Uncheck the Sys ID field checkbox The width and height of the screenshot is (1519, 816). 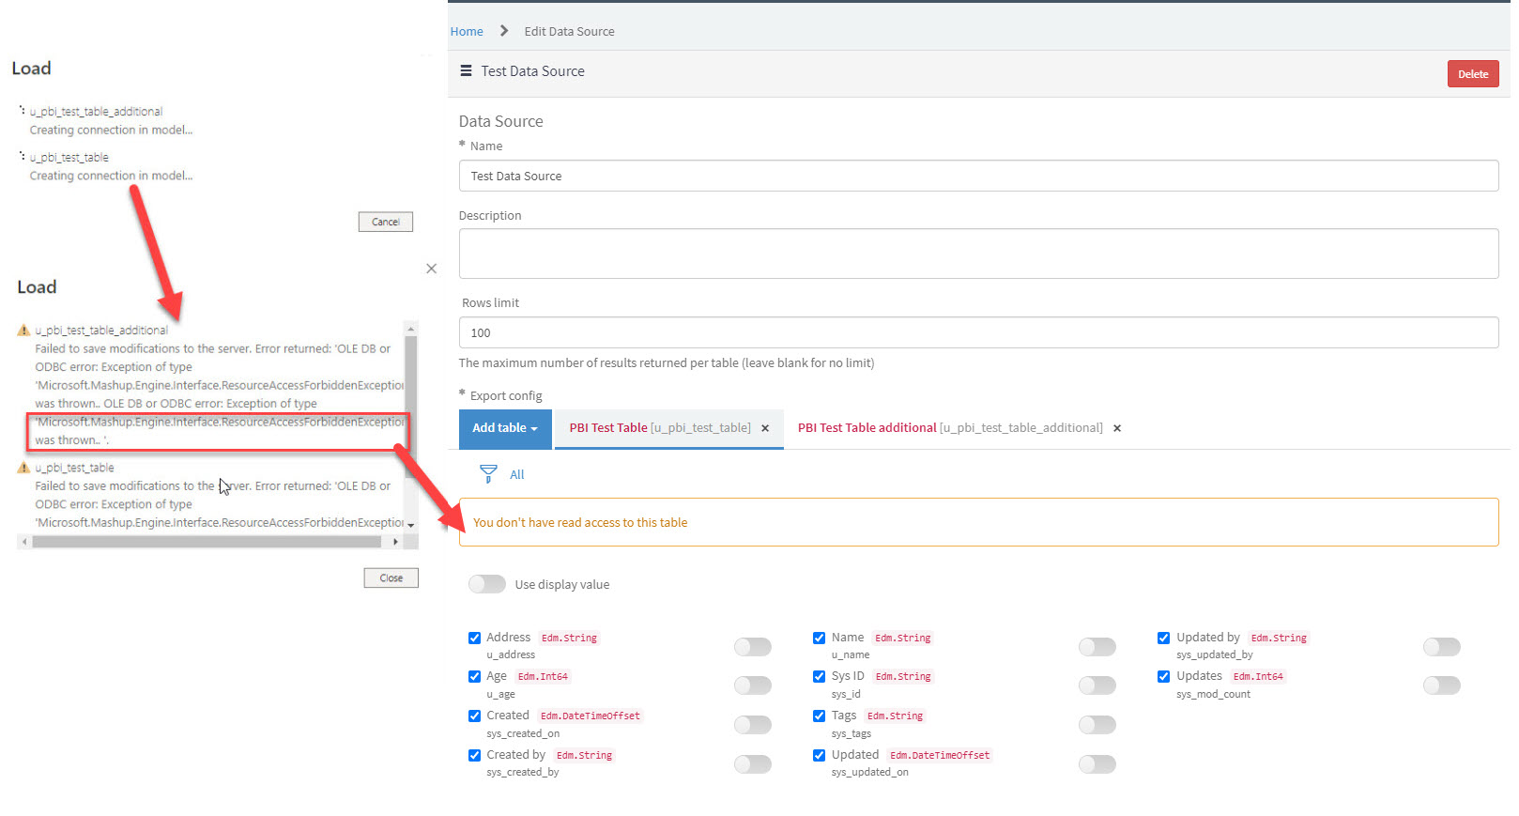(x=819, y=677)
